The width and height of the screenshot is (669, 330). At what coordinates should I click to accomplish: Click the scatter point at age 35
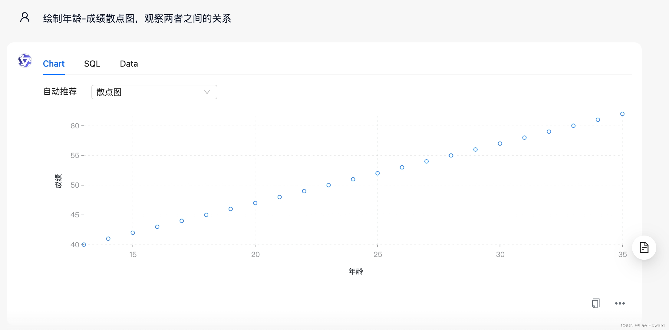622,114
